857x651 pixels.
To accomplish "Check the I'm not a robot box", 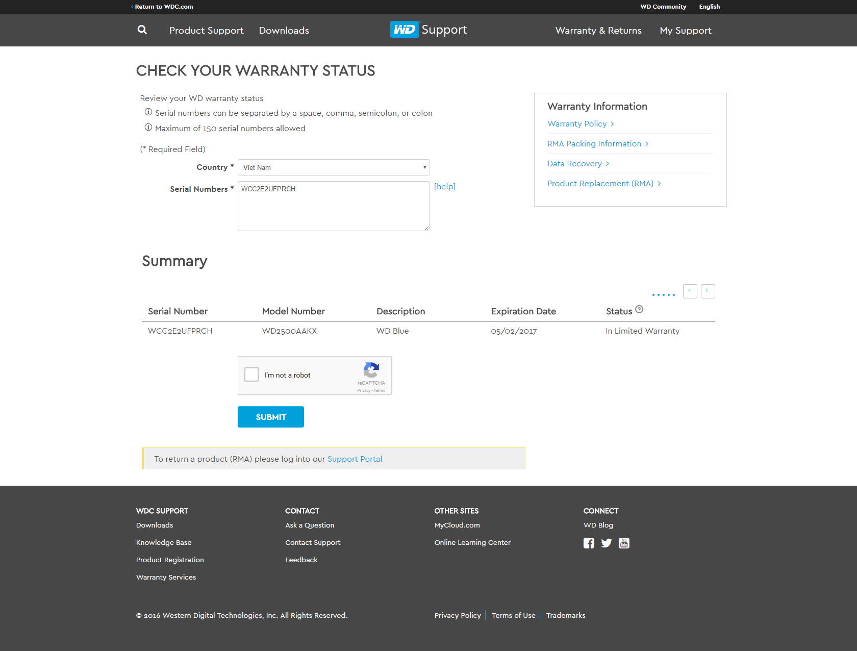I will pos(251,374).
